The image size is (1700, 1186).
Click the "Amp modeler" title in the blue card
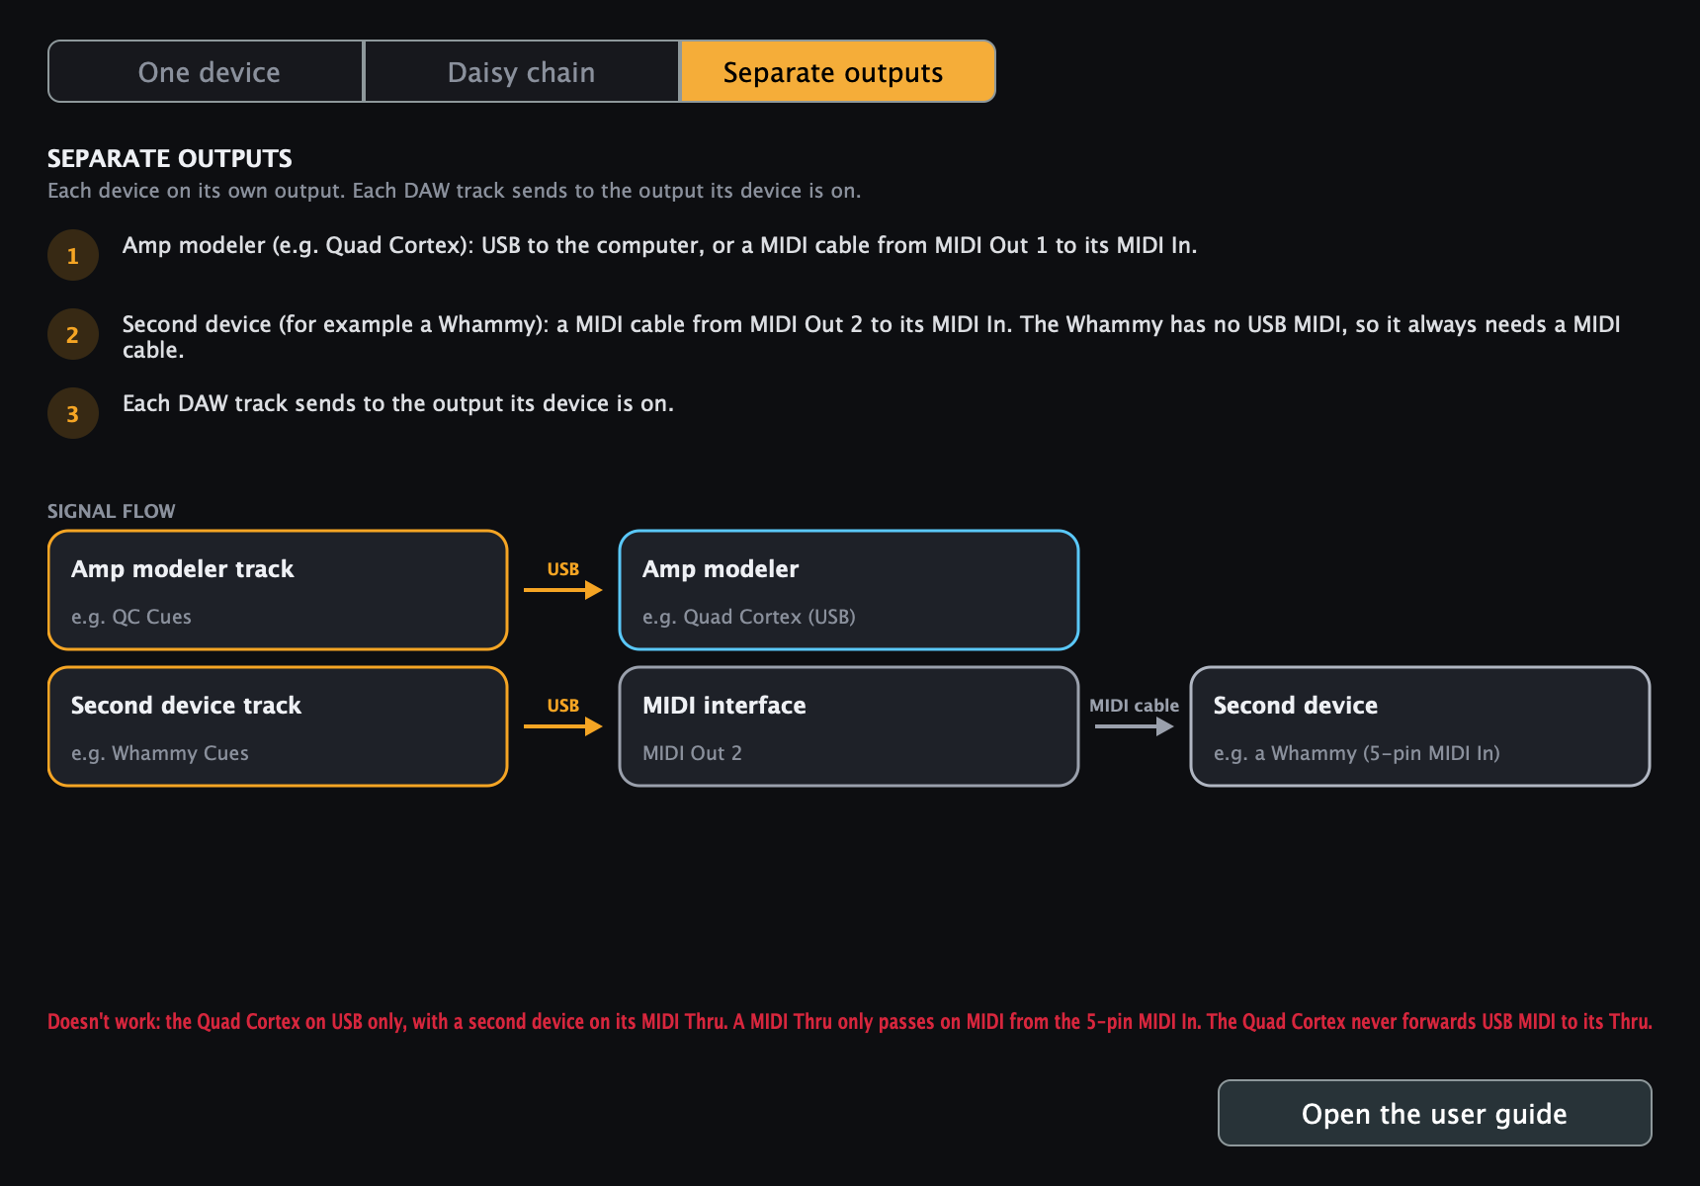(721, 569)
